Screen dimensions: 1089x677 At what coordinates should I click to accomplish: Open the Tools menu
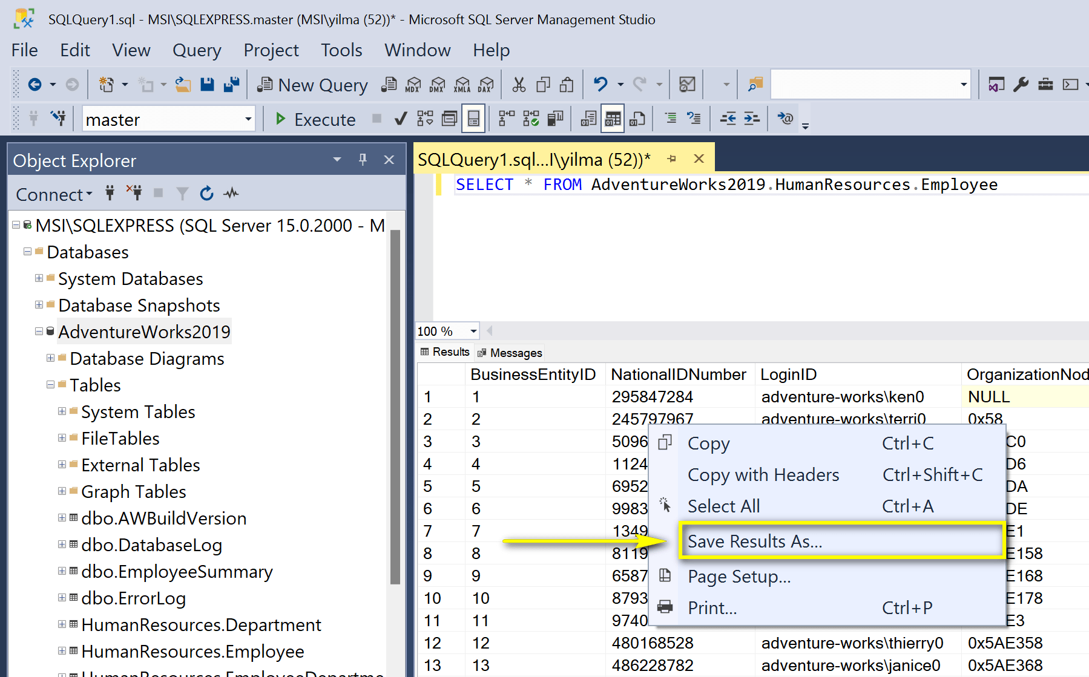pos(341,50)
